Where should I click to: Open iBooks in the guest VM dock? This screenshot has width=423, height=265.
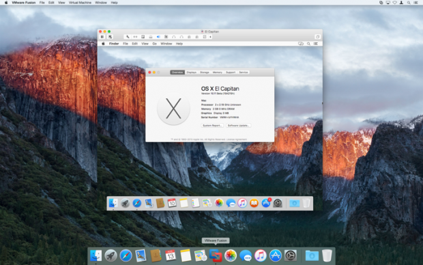(254, 203)
